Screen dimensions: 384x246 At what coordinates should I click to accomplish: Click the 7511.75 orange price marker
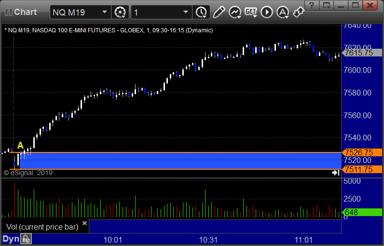tap(362, 169)
